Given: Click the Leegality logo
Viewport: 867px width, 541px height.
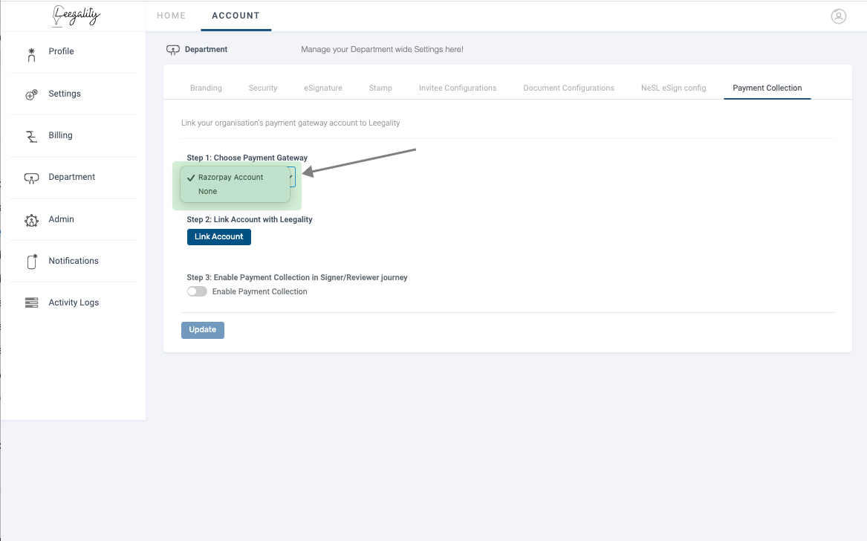Looking at the screenshot, I should [76, 16].
